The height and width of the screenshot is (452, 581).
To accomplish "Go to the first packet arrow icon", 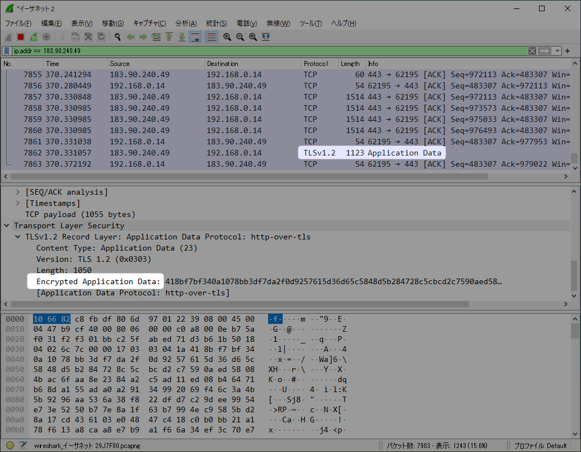I will (169, 37).
